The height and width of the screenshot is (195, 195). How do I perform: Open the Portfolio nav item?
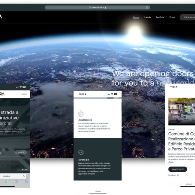click(x=160, y=17)
